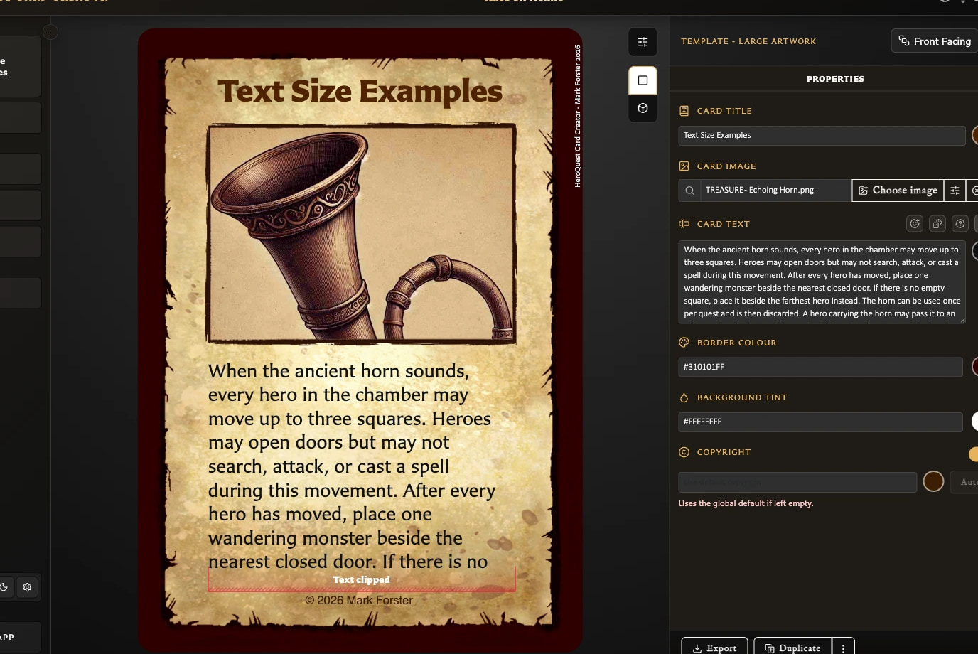Viewport: 978px width, 654px height.
Task: Click inside the Card Text textarea
Action: pyautogui.click(x=822, y=282)
